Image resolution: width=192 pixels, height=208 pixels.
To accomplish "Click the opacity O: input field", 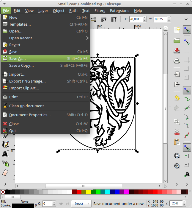I will (x=46, y=204).
